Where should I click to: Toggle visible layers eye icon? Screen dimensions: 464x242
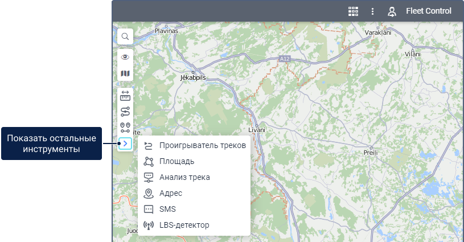[125, 57]
